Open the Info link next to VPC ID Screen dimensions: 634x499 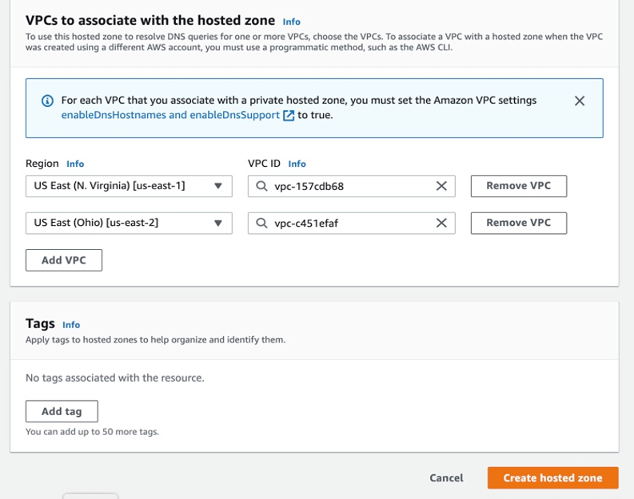point(297,164)
